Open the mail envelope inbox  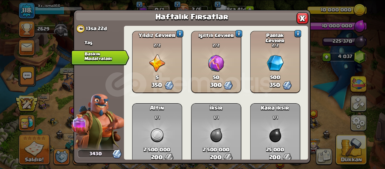tap(27, 48)
